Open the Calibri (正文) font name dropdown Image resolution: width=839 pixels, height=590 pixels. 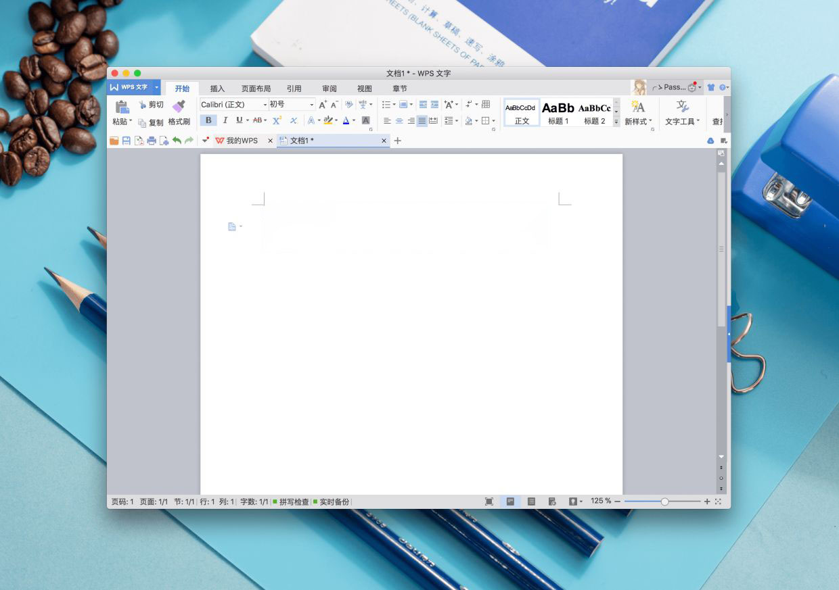click(x=265, y=105)
